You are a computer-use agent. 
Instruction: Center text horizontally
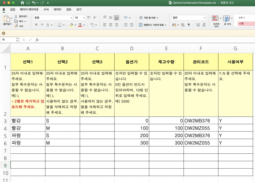(111, 25)
